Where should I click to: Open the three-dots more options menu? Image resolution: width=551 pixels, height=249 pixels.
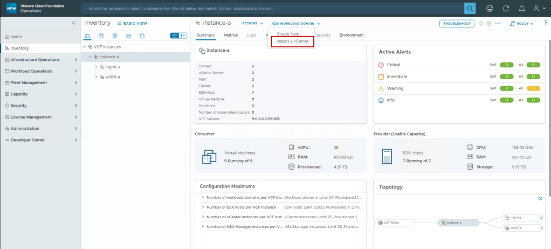click(498, 23)
